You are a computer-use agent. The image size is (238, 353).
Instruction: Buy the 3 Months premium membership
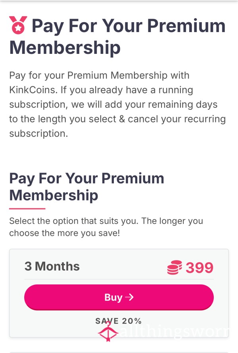click(119, 297)
